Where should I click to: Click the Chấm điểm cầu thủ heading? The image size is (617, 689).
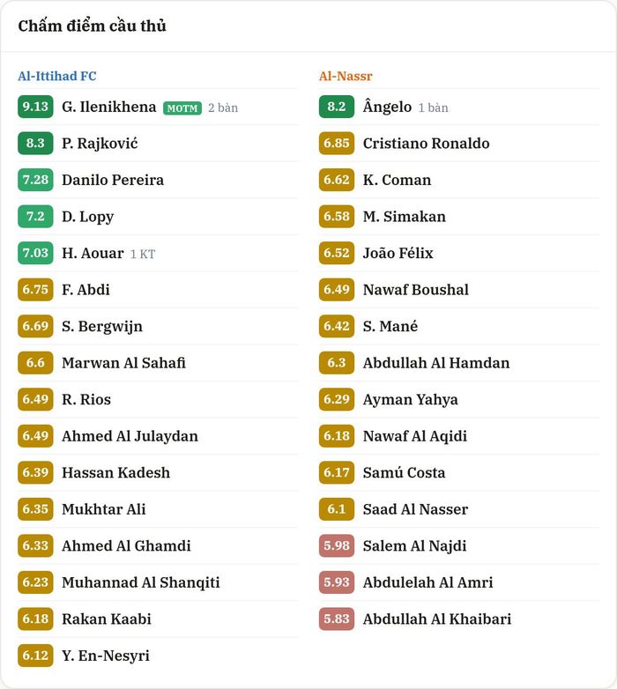[x=93, y=26]
